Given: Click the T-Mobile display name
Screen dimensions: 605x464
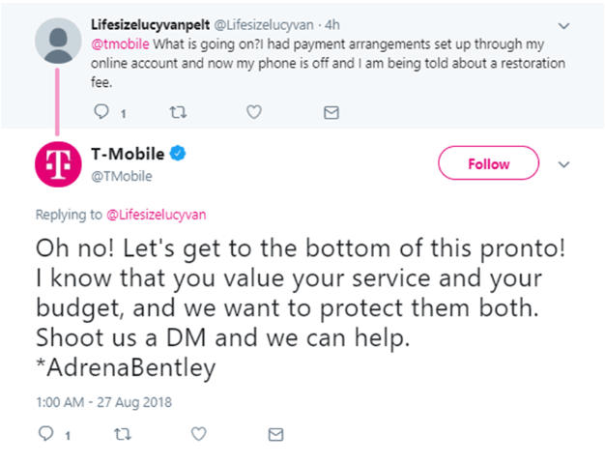Looking at the screenshot, I should click(128, 154).
